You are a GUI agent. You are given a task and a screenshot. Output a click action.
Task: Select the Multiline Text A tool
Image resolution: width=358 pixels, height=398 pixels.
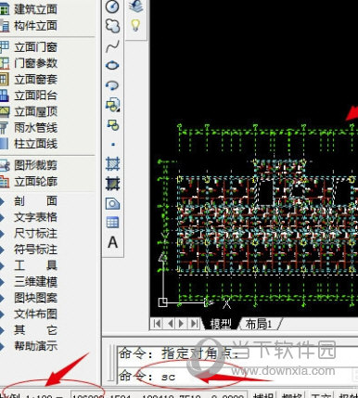pos(113,242)
